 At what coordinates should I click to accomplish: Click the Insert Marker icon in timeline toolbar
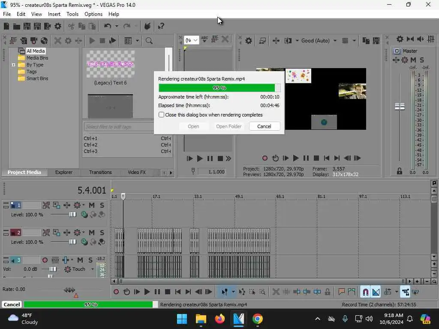[341, 292]
